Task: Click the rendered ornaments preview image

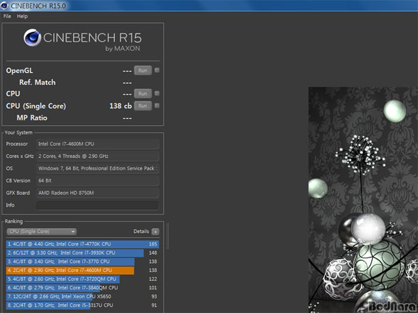Action: point(363,200)
